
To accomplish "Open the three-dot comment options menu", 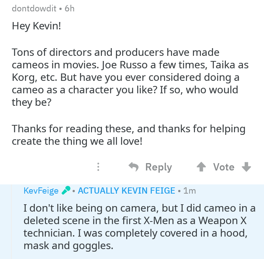I will [98, 167].
